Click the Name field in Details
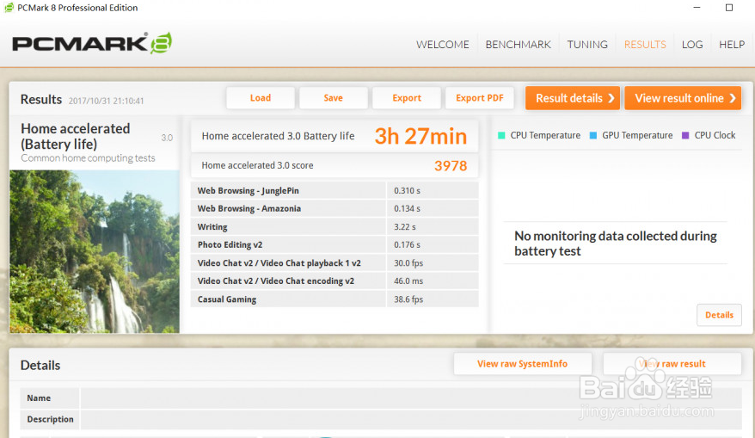The image size is (755, 438). [x=411, y=398]
